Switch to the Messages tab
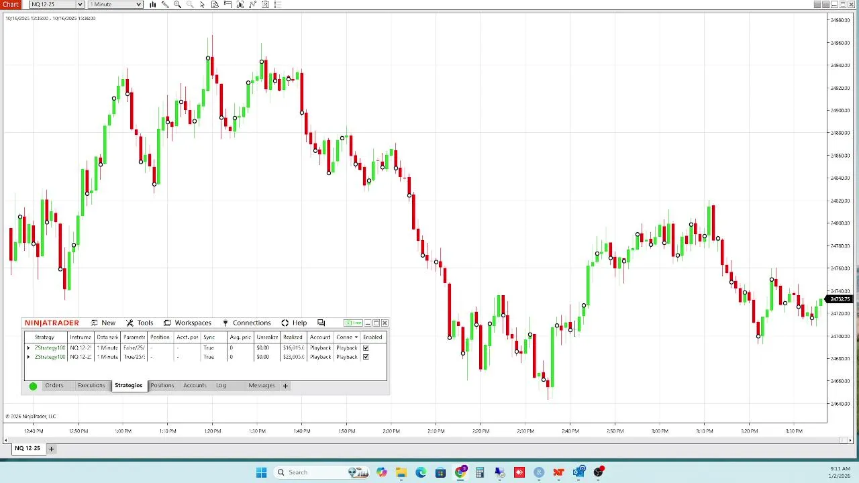This screenshot has height=483, width=859. (x=262, y=386)
